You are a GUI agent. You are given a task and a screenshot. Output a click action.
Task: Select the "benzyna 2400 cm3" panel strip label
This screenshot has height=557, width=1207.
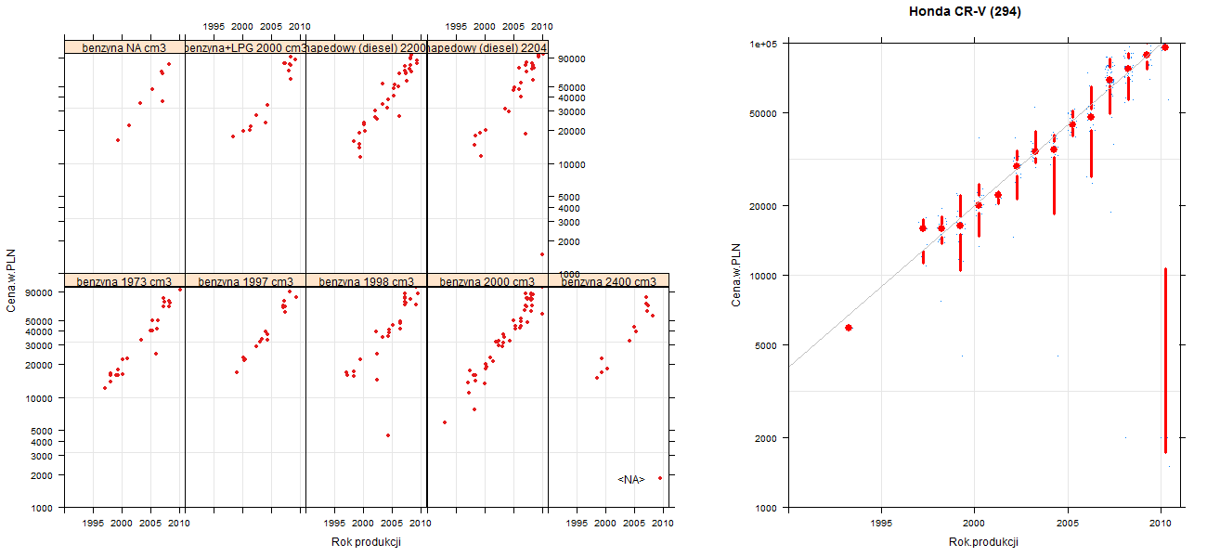click(608, 280)
